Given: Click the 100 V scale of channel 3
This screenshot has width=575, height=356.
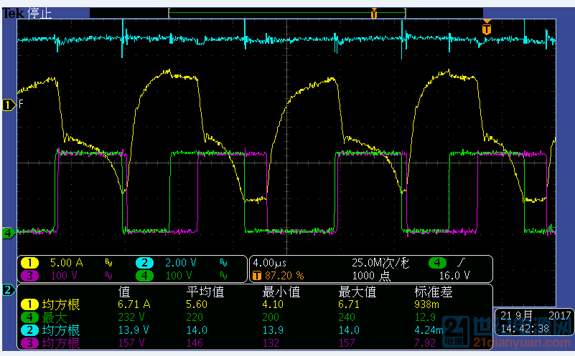Looking at the screenshot, I should pos(63,276).
